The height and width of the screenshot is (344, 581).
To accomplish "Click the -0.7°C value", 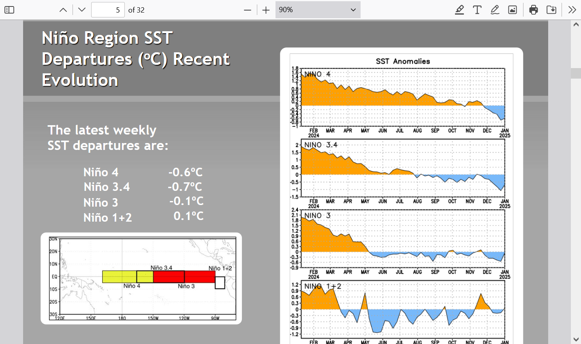I will click(x=185, y=187).
